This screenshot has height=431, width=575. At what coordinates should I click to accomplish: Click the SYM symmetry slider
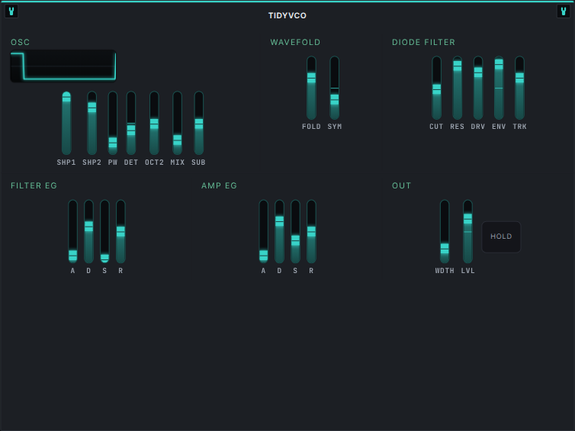tap(335, 88)
